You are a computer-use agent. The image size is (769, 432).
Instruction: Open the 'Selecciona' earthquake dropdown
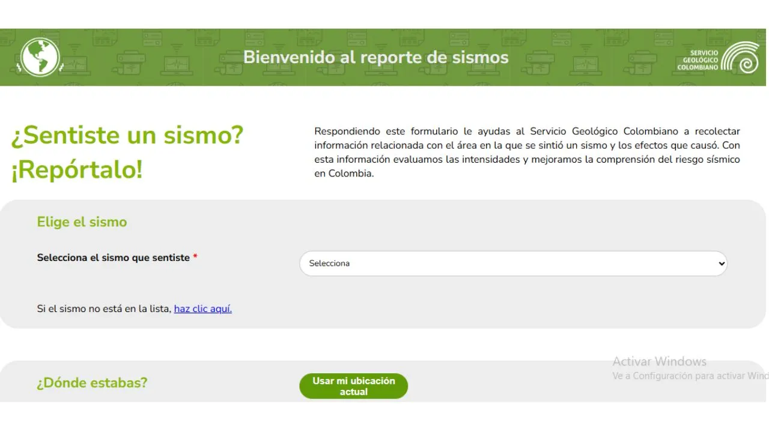(x=513, y=263)
